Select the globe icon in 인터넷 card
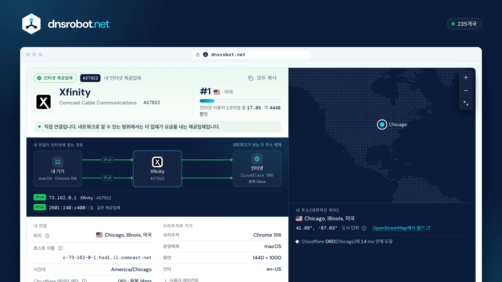 (257, 159)
